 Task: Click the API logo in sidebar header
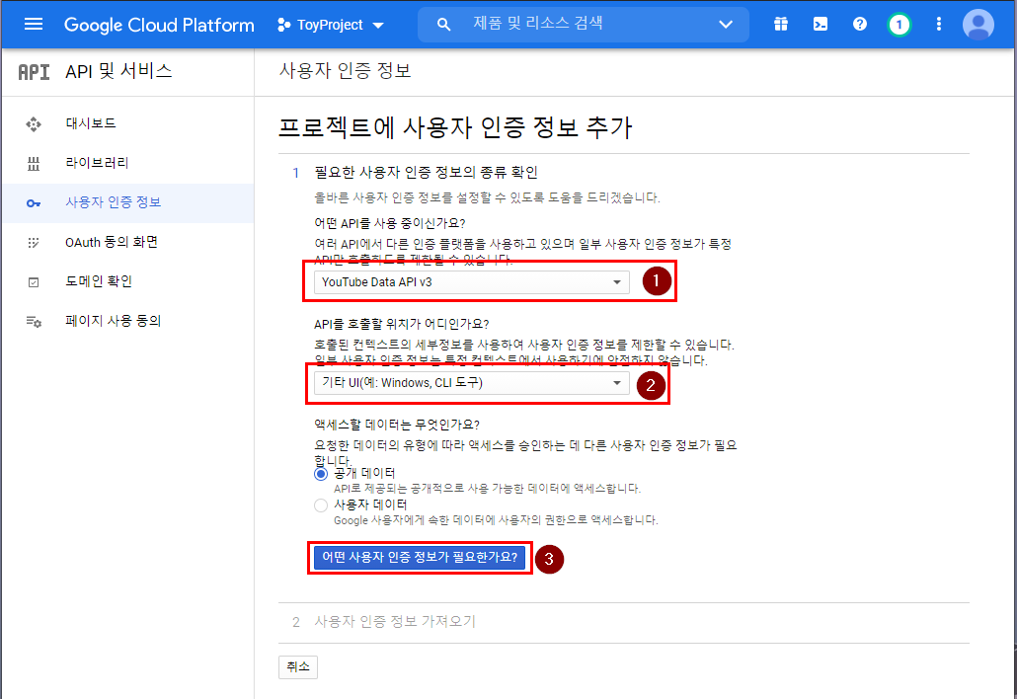34,71
